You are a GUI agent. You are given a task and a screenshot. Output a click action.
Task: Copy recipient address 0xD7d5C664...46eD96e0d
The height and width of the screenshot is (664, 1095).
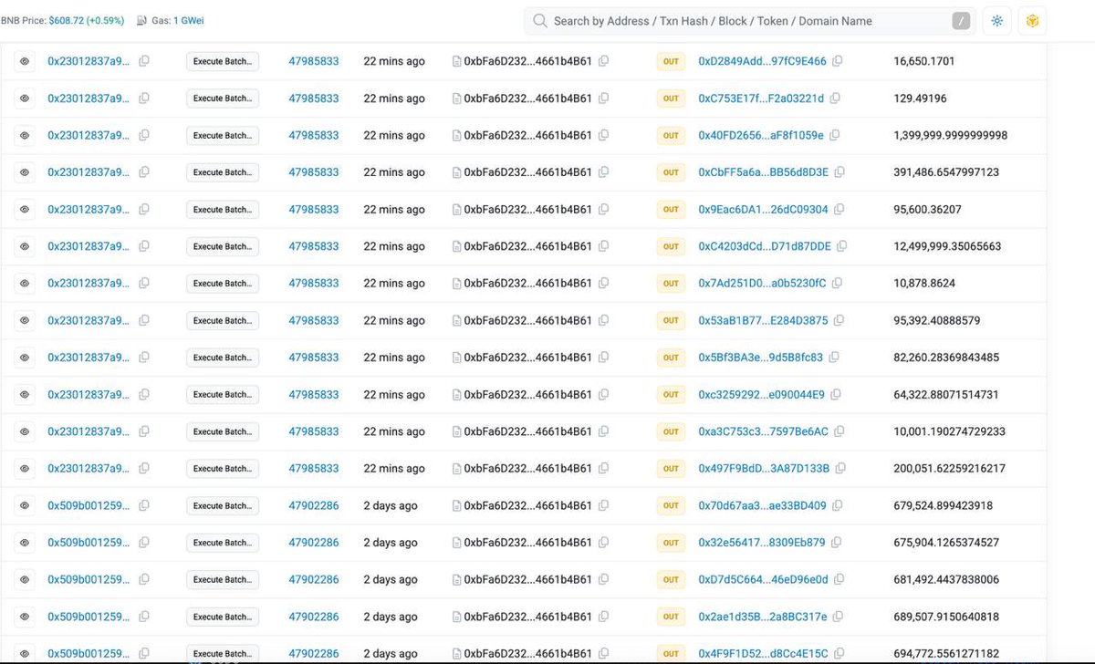click(x=839, y=579)
